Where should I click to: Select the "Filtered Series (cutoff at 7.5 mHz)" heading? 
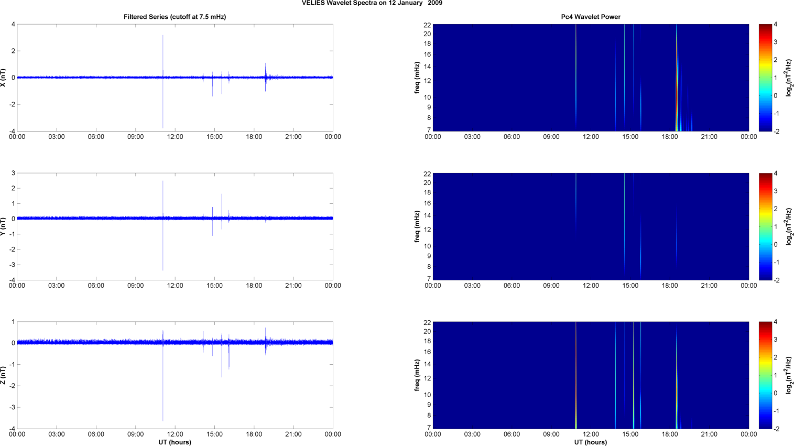(175, 17)
